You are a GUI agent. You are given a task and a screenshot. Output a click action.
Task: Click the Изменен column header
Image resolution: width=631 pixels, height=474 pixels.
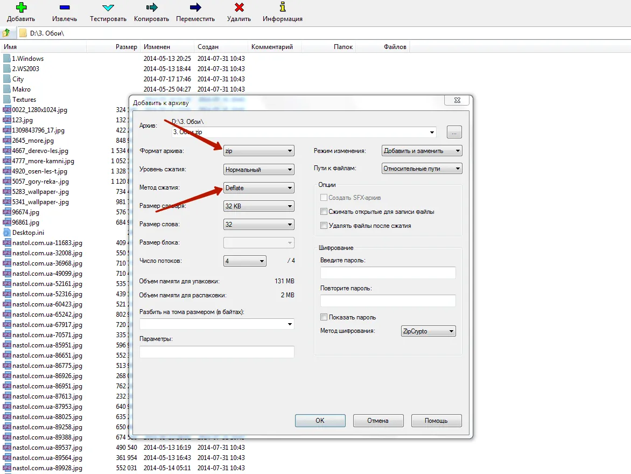coord(167,47)
